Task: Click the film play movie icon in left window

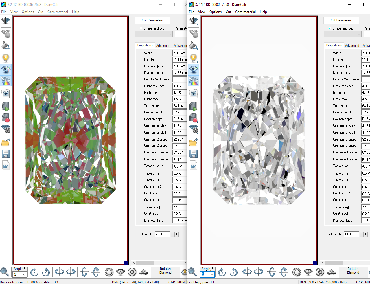Action: pos(5,106)
